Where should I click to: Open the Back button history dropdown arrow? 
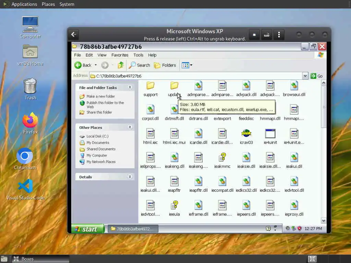[96, 65]
